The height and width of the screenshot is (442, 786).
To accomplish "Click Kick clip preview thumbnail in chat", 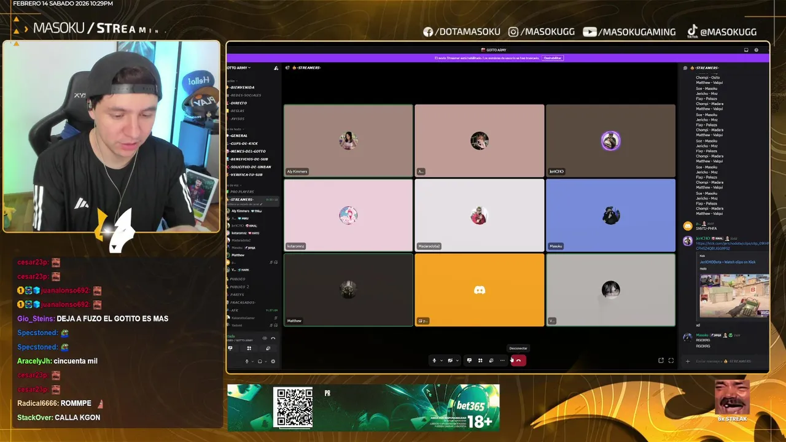I will click(734, 295).
